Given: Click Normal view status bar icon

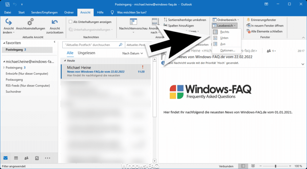Looking at the screenshot, I should pyautogui.click(x=243, y=166).
